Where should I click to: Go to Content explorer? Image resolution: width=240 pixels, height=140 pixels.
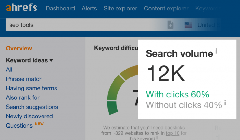[x=166, y=9]
